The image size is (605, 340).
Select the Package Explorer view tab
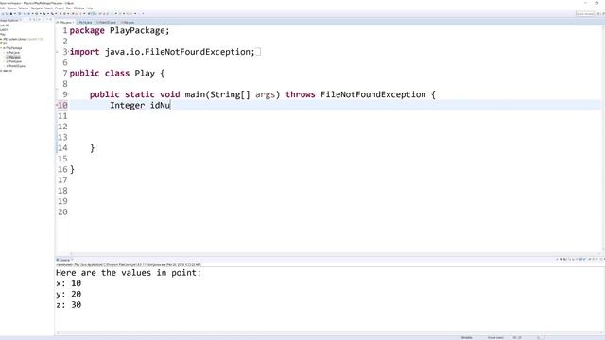point(9,20)
